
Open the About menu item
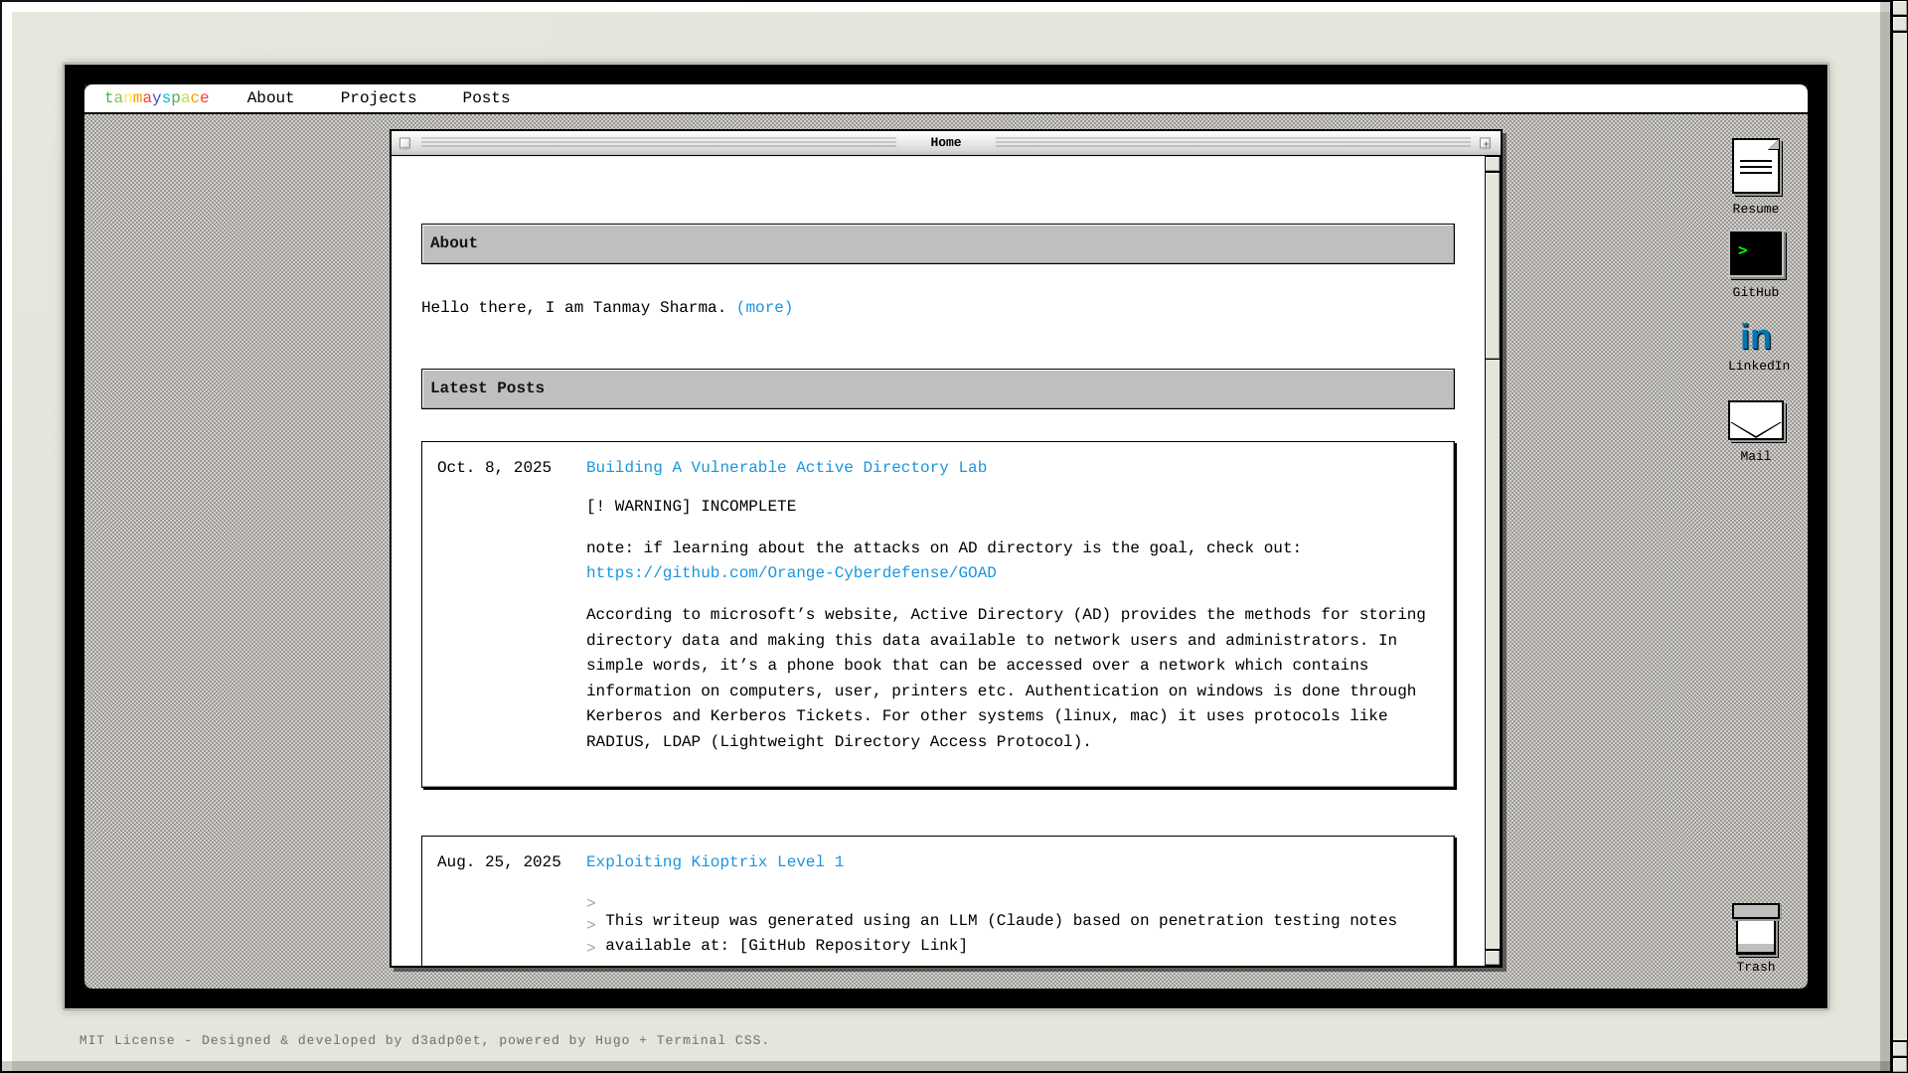270,98
